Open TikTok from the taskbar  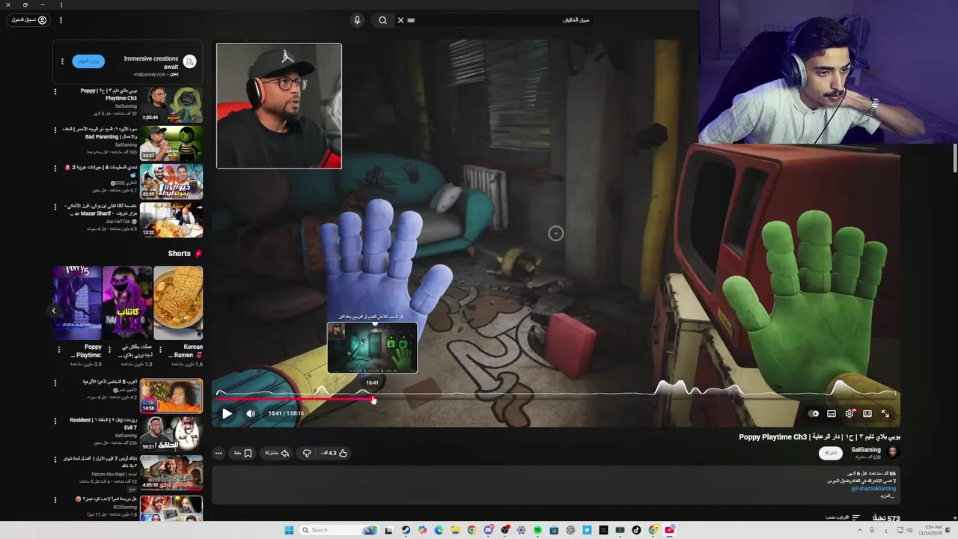(x=636, y=530)
